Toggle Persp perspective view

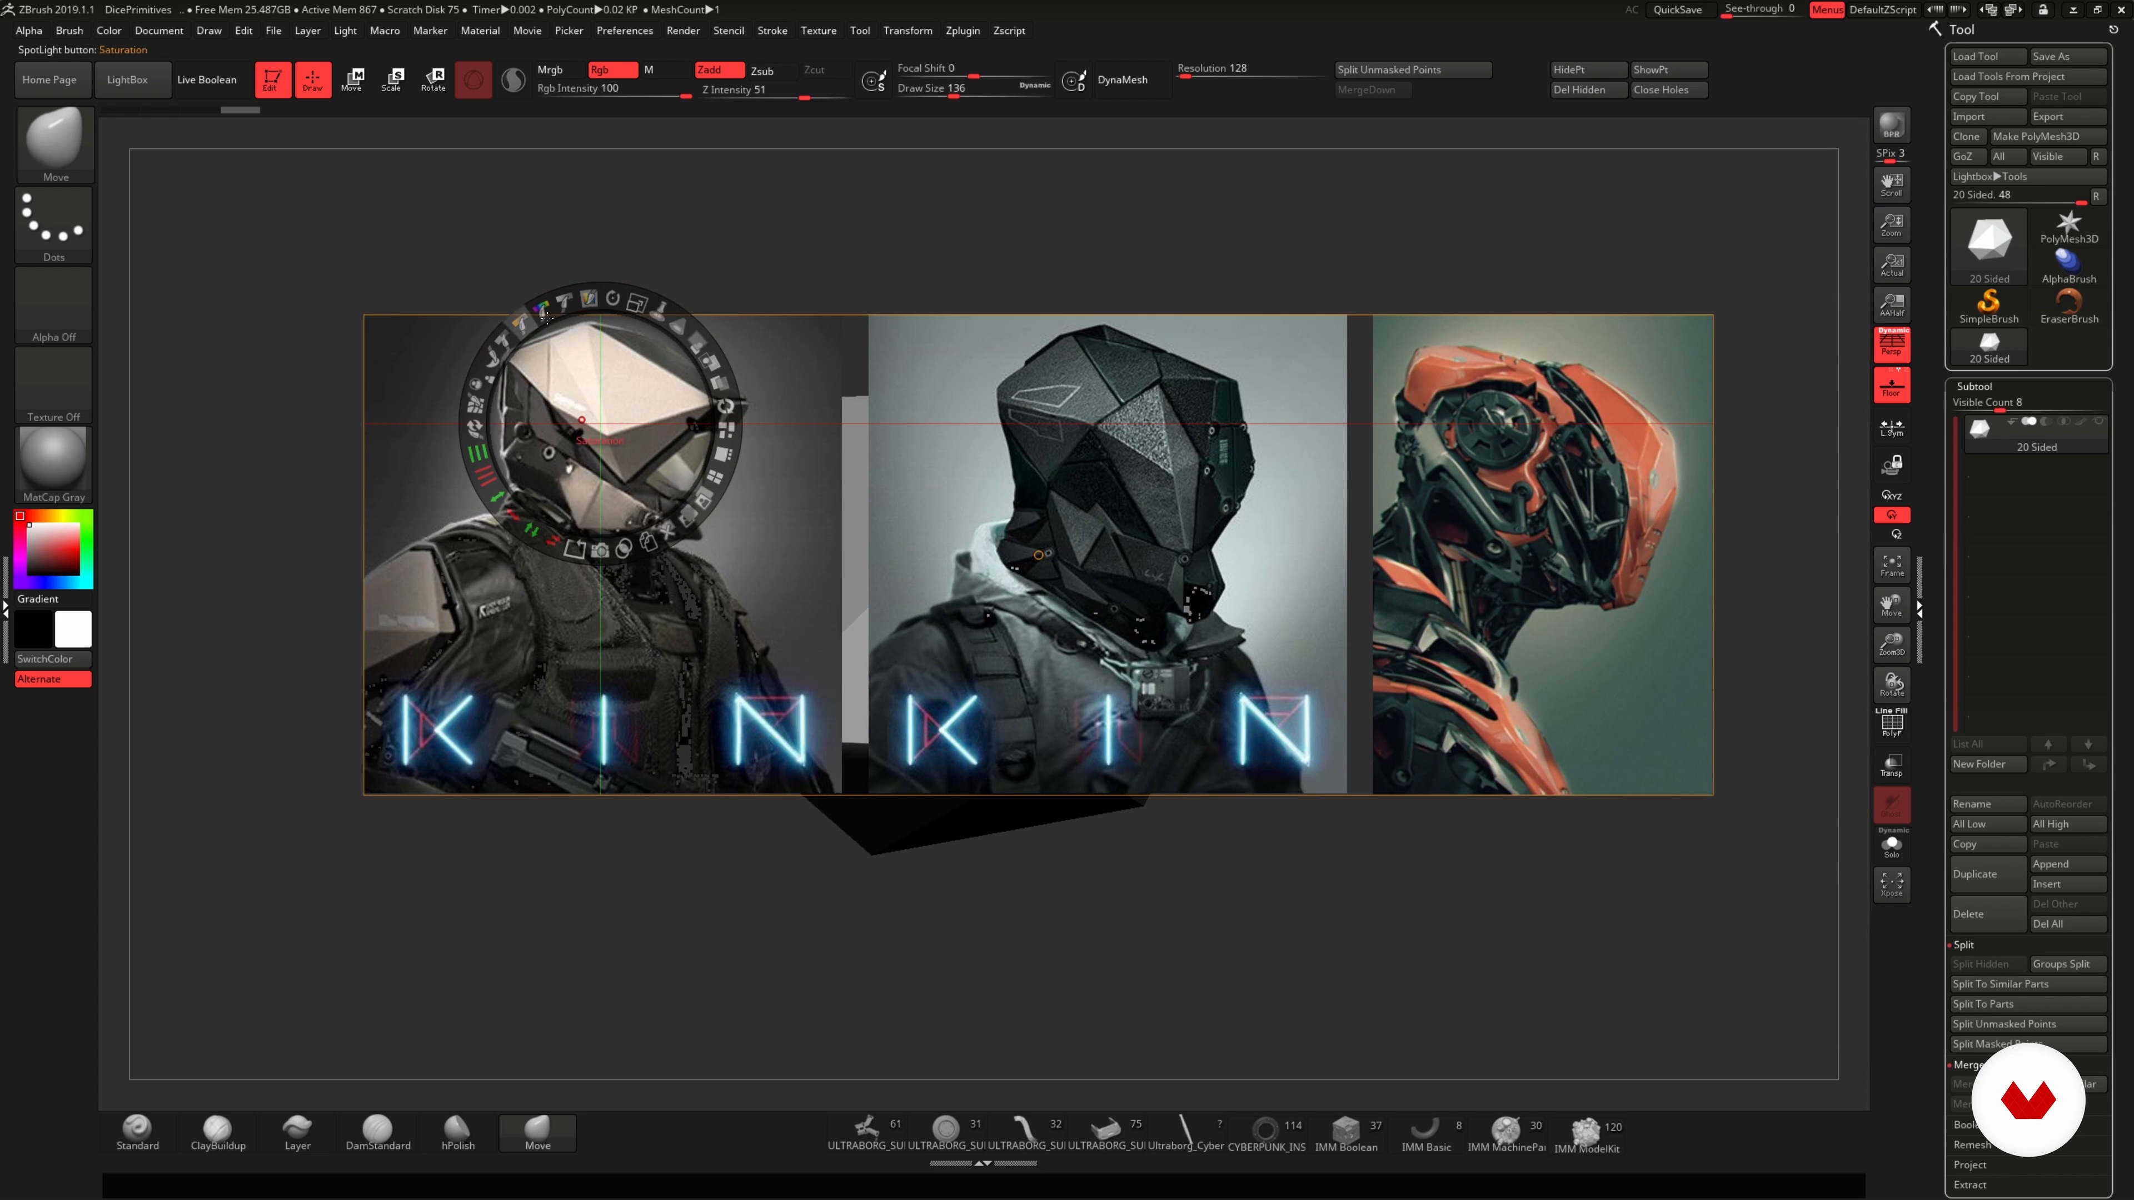(1891, 344)
